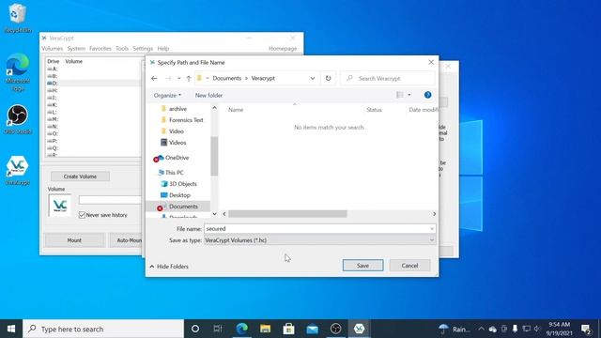
Task: Click Documents in the breadcrumb path
Action: [x=227, y=78]
